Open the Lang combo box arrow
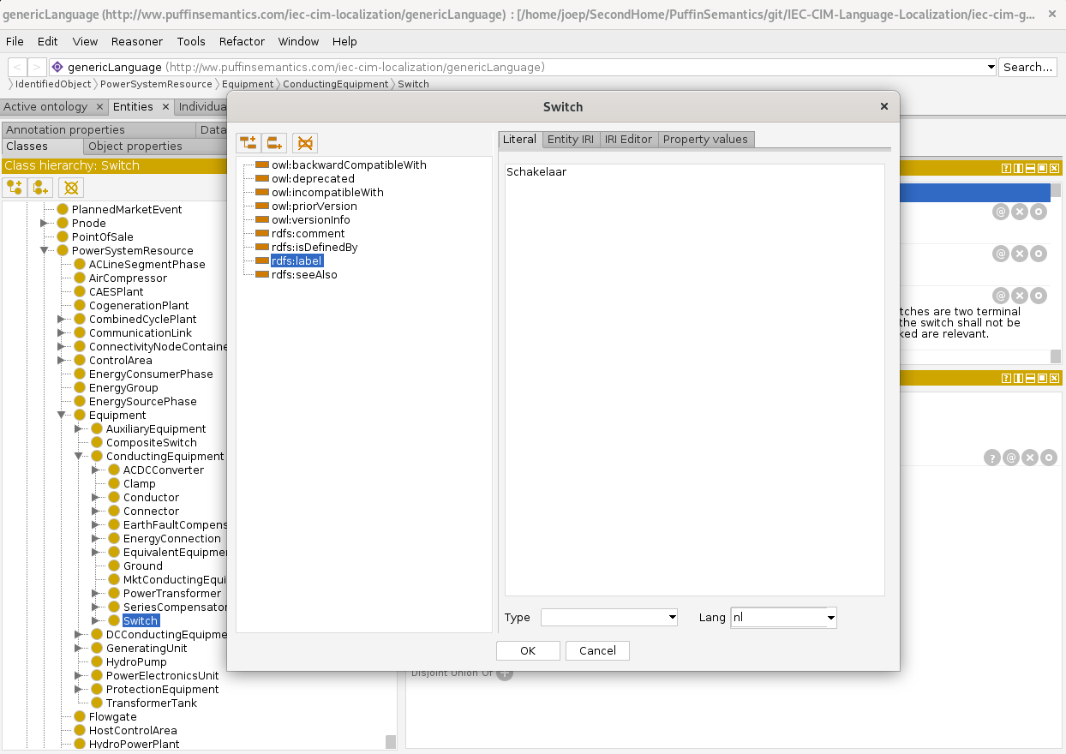 pos(830,617)
